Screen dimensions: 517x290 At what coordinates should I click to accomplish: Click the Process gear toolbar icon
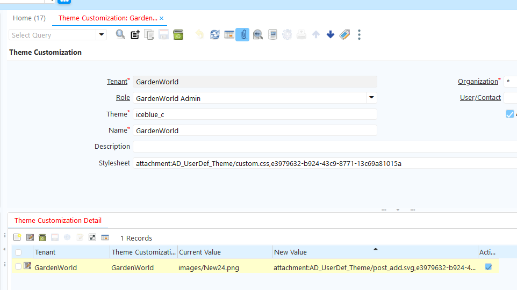pos(287,34)
